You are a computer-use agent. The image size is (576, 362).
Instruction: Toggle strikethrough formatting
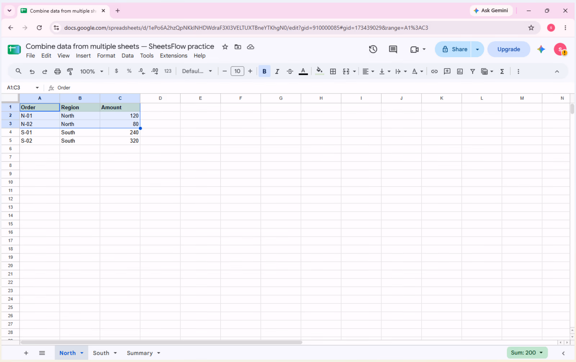pos(290,71)
